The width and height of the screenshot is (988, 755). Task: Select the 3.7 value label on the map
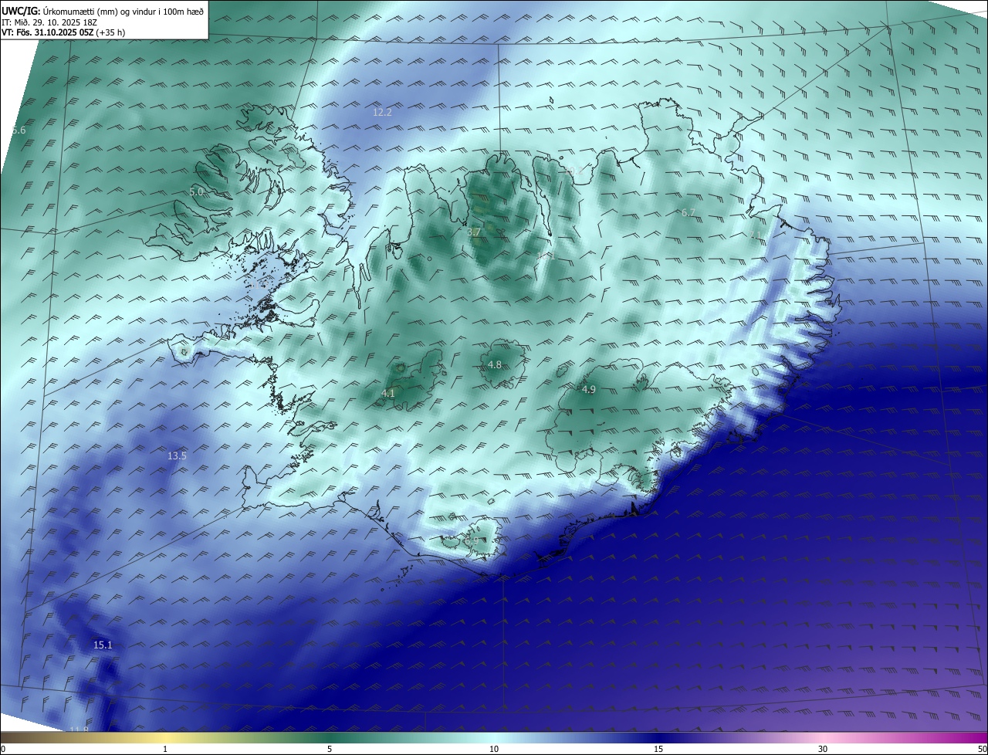[474, 232]
